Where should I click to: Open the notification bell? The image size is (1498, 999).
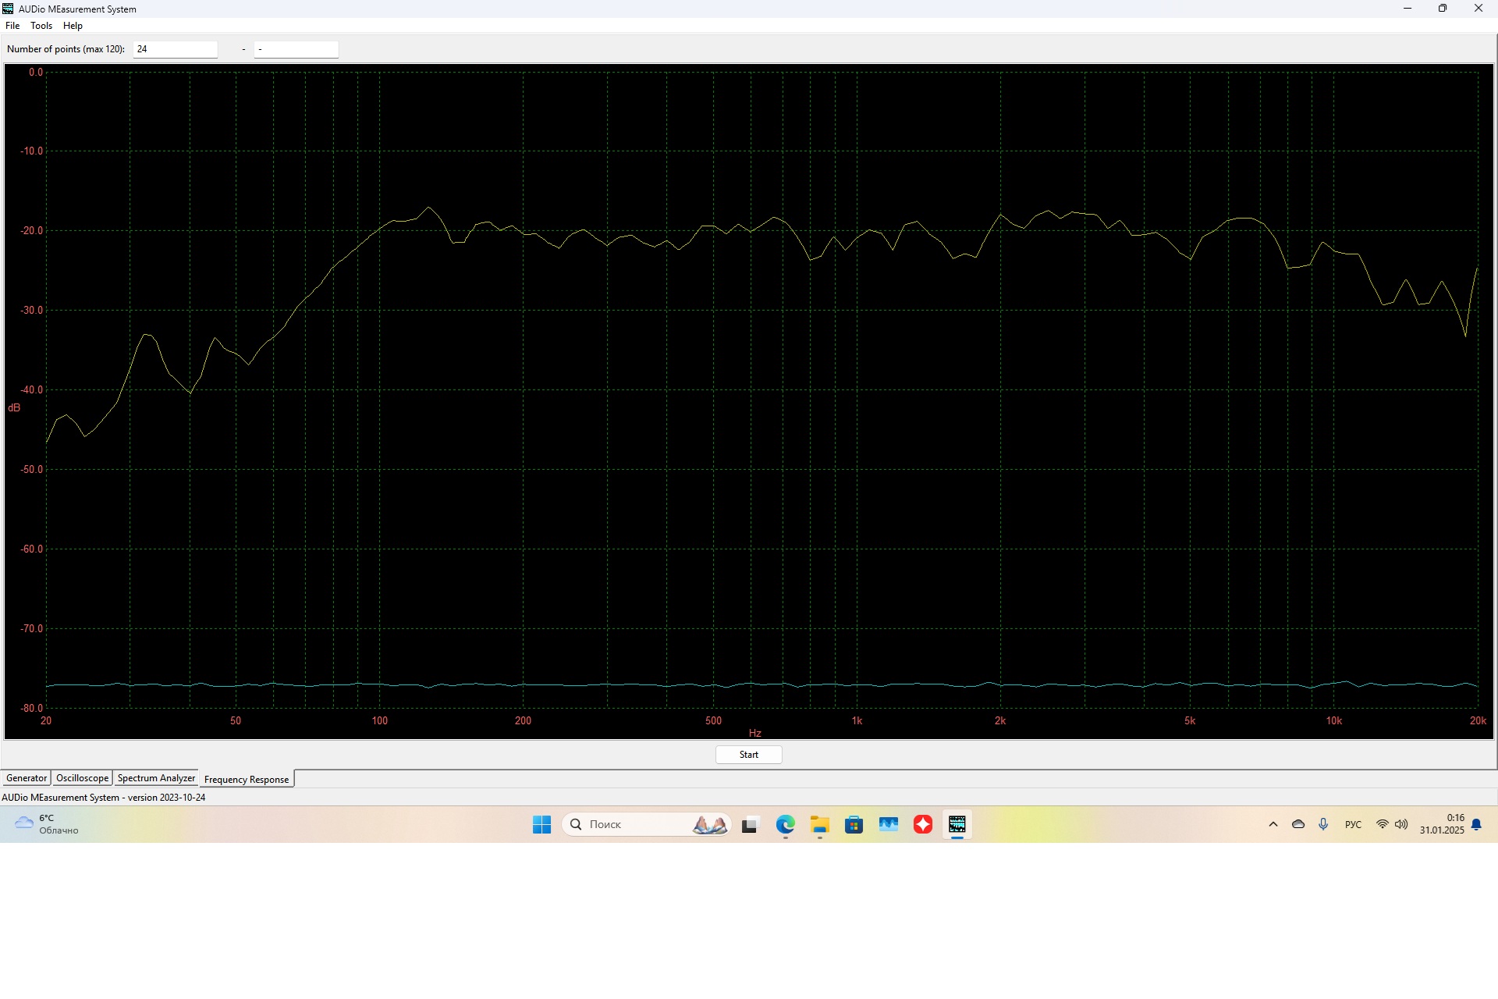click(1476, 824)
